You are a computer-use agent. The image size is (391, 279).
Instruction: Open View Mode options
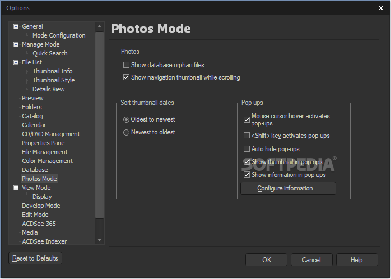[x=36, y=188]
